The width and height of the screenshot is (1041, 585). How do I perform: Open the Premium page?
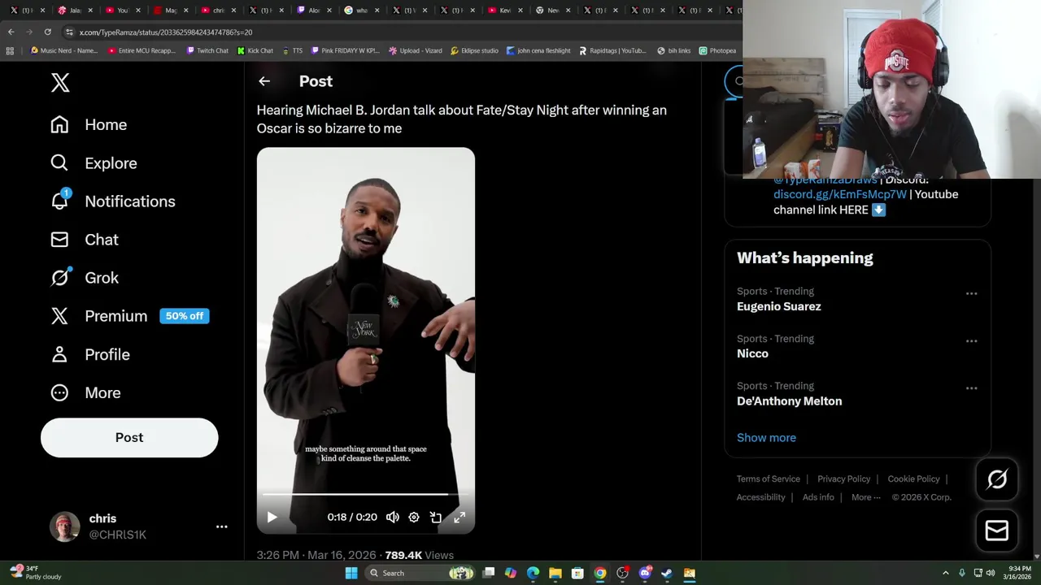tap(129, 316)
